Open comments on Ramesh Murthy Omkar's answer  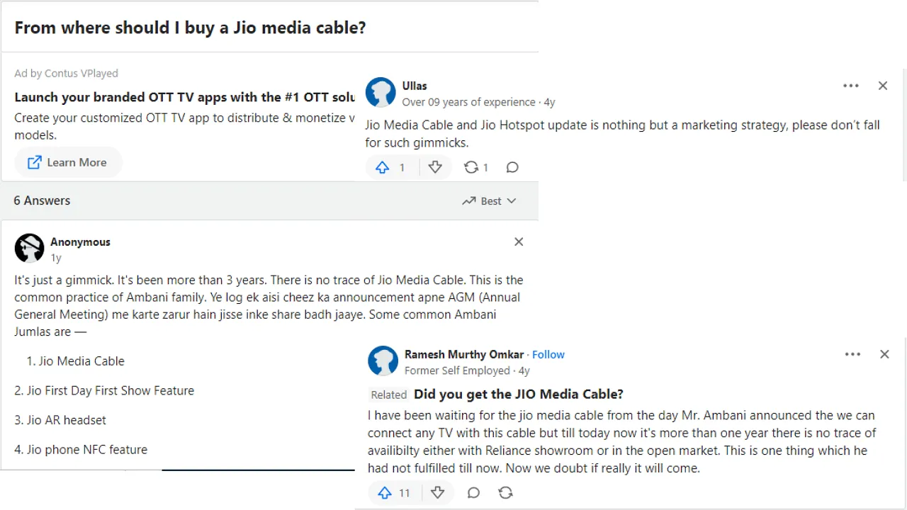(474, 492)
